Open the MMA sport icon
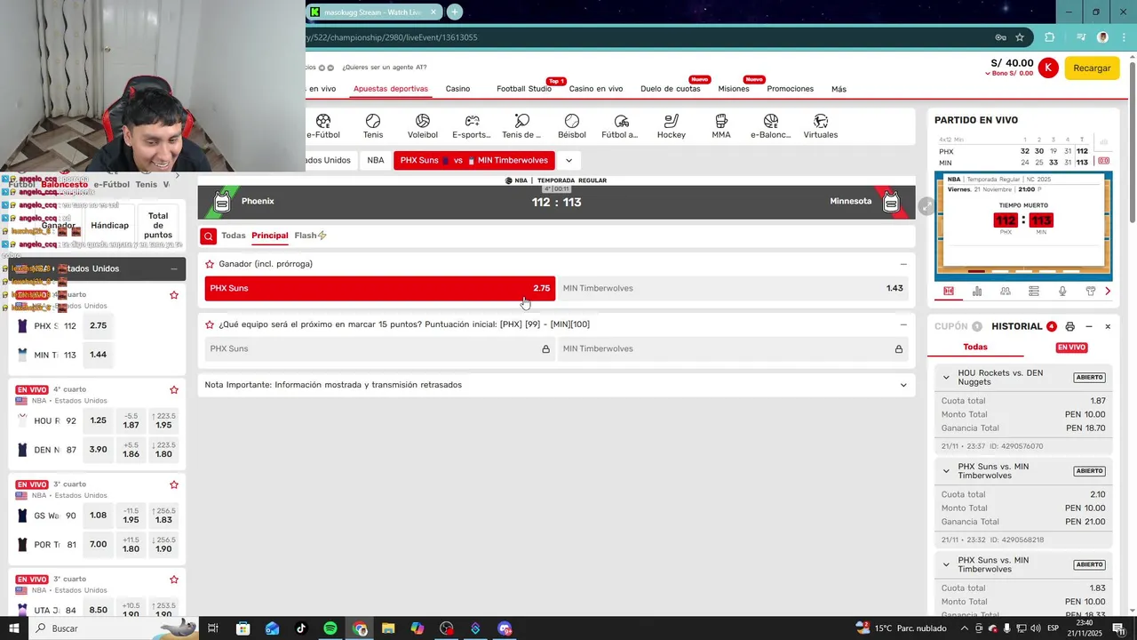 (x=721, y=126)
